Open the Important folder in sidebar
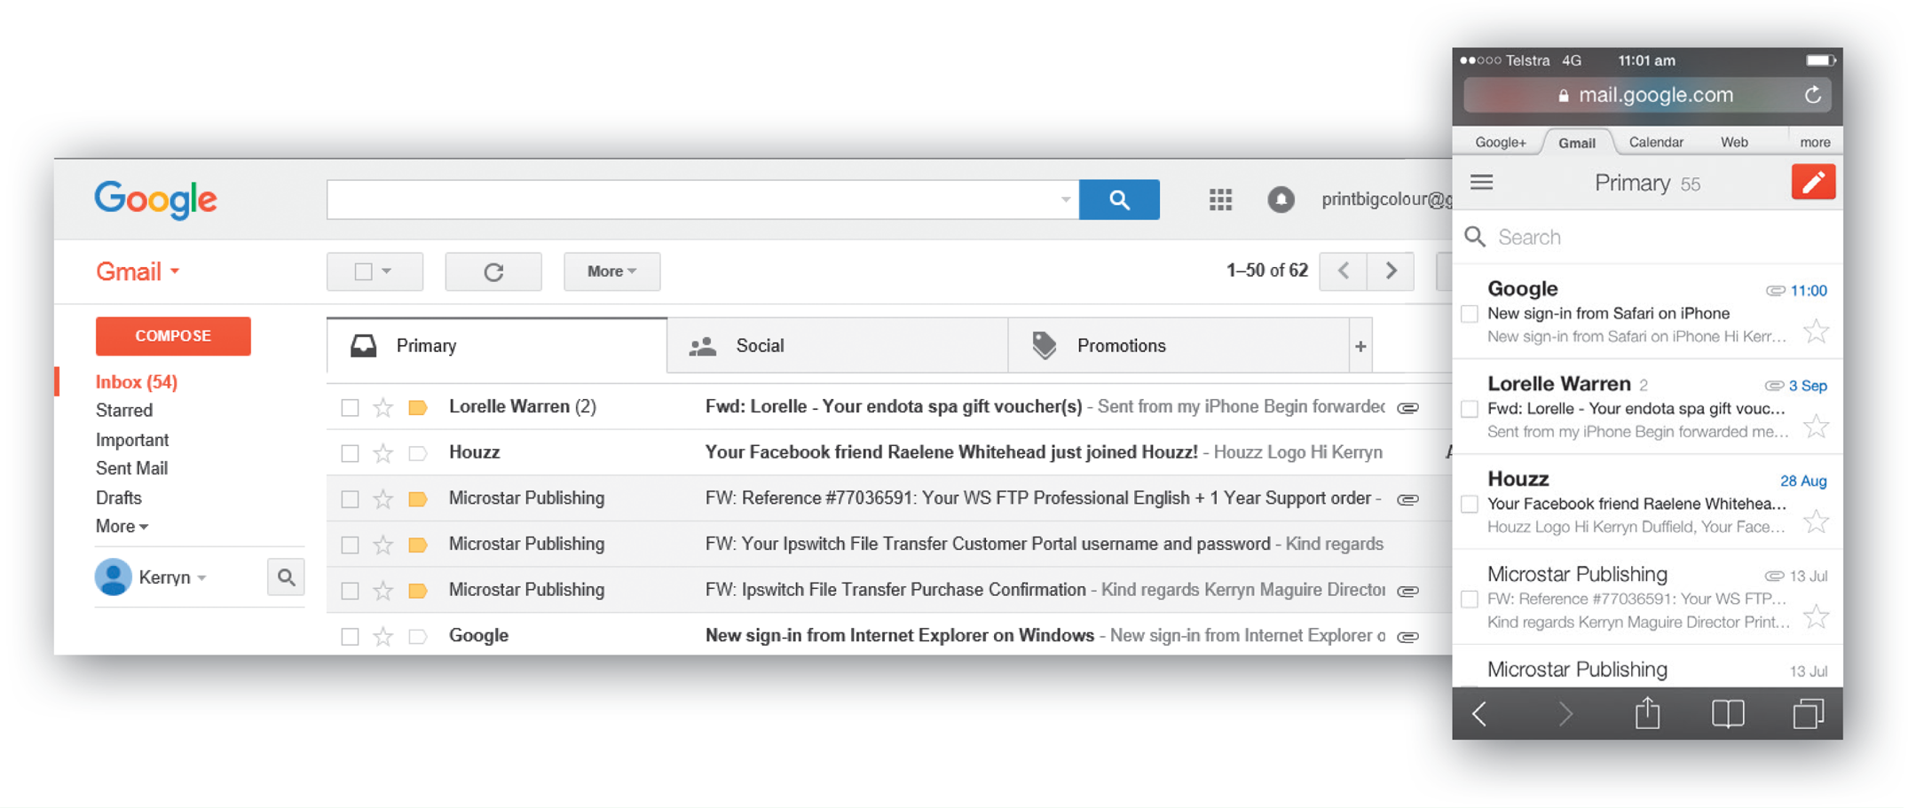The image size is (1908, 808). 132,440
